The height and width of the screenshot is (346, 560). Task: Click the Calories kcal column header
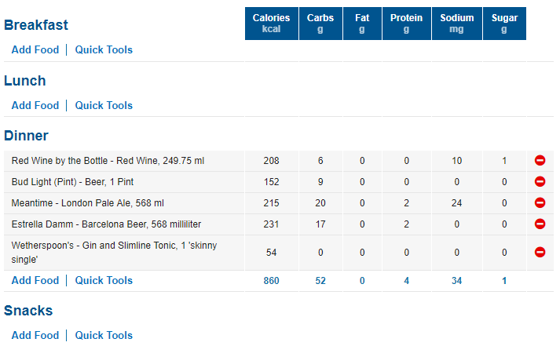(x=272, y=24)
